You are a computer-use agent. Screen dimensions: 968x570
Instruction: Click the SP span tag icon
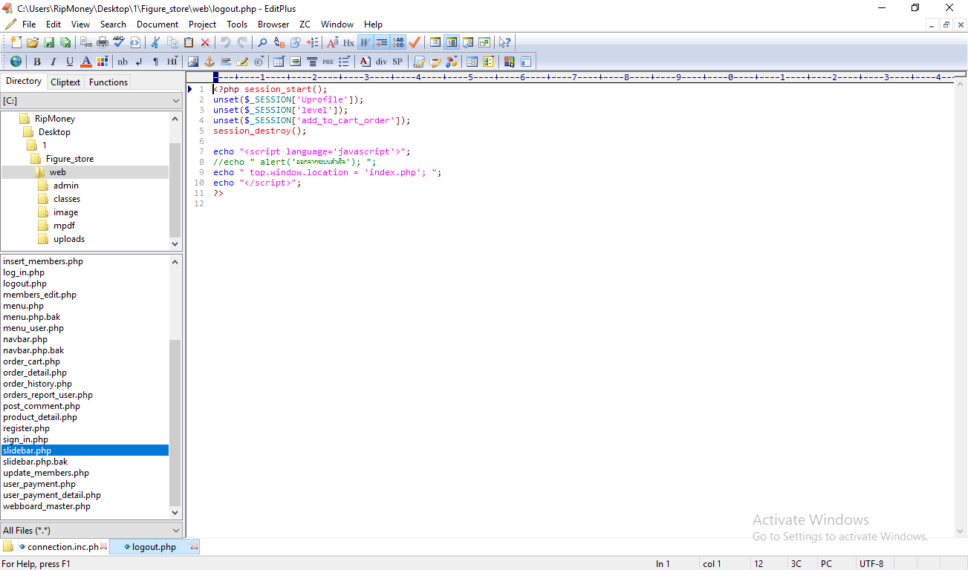pos(397,62)
